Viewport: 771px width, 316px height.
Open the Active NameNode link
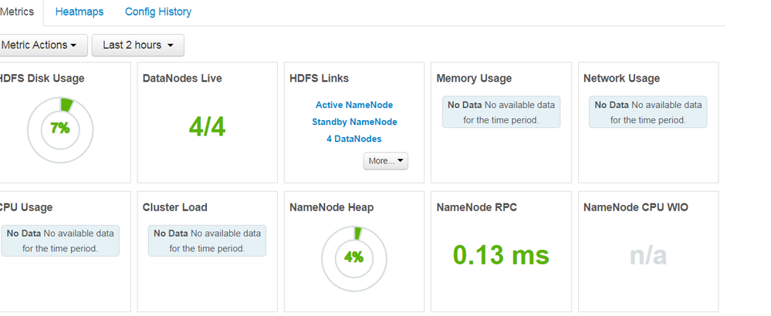354,105
